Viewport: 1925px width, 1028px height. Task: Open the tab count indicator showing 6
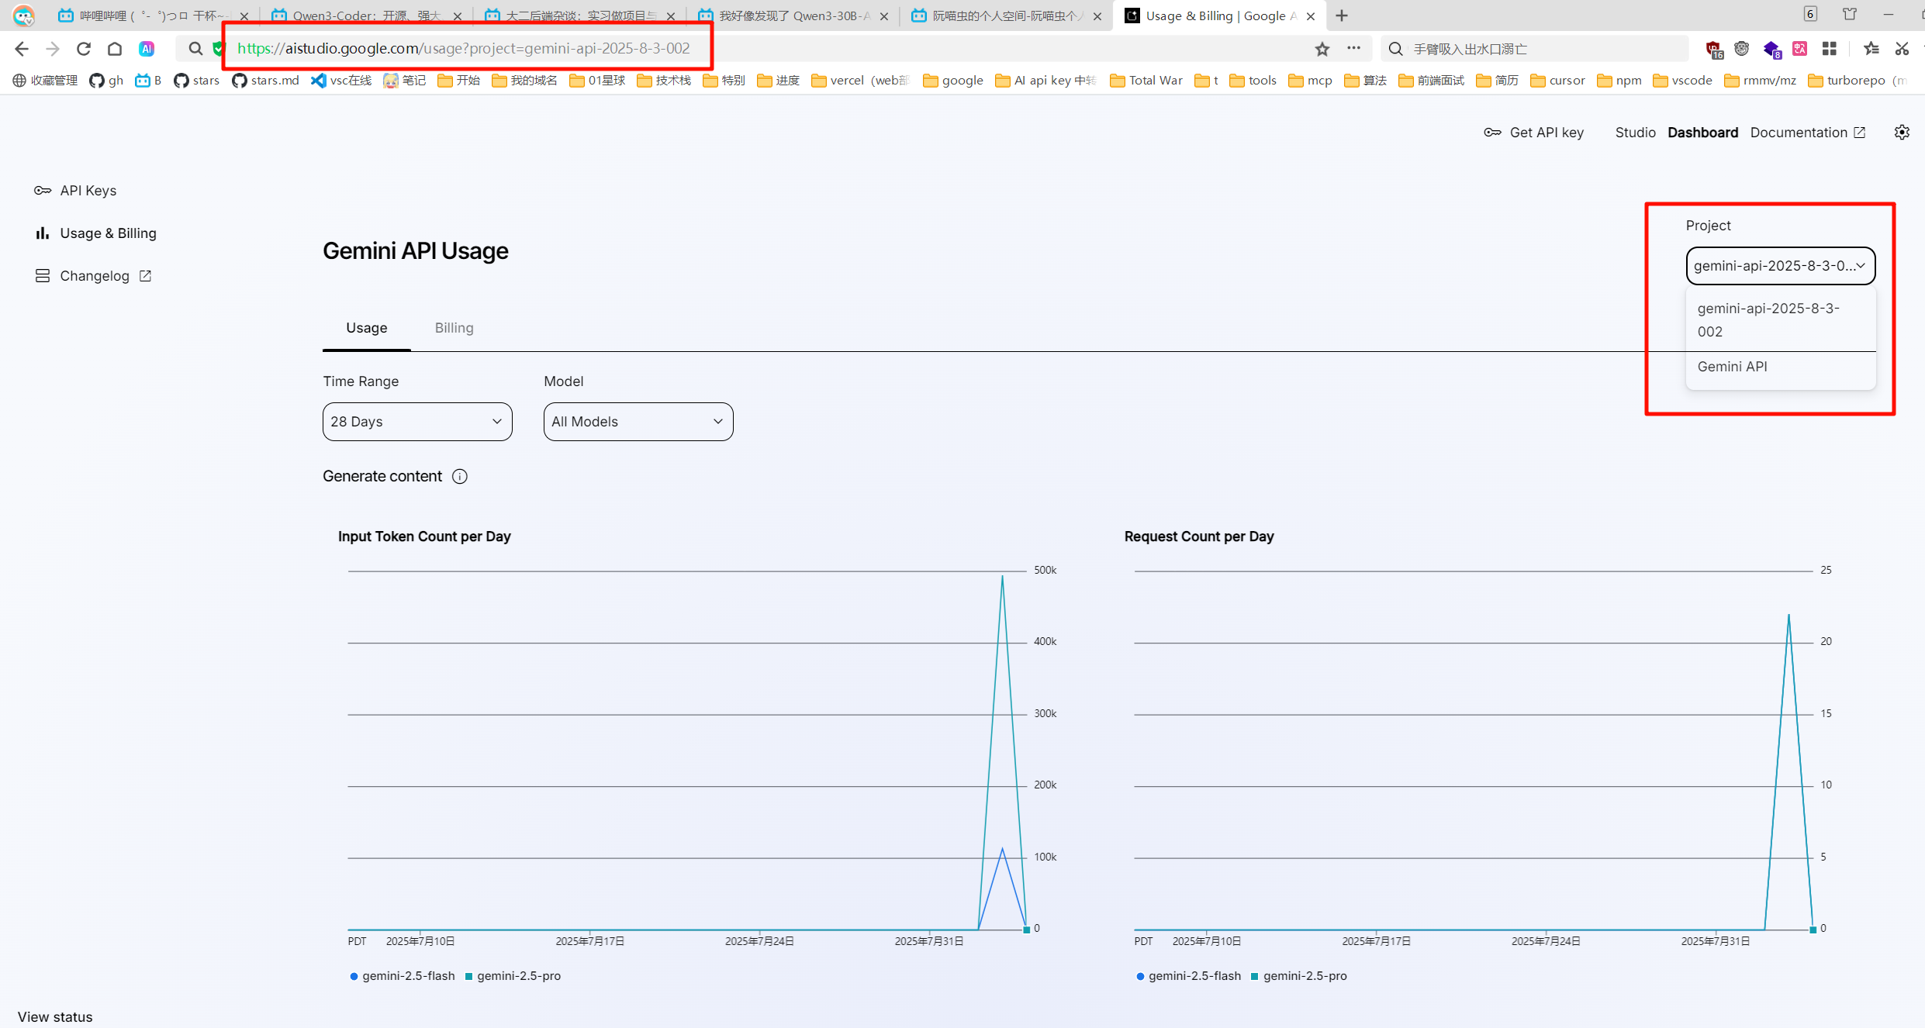pyautogui.click(x=1810, y=14)
